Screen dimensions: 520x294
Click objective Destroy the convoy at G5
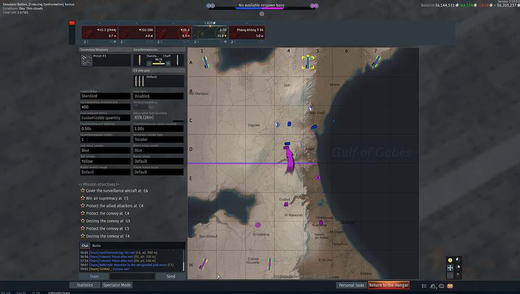pyautogui.click(x=105, y=221)
